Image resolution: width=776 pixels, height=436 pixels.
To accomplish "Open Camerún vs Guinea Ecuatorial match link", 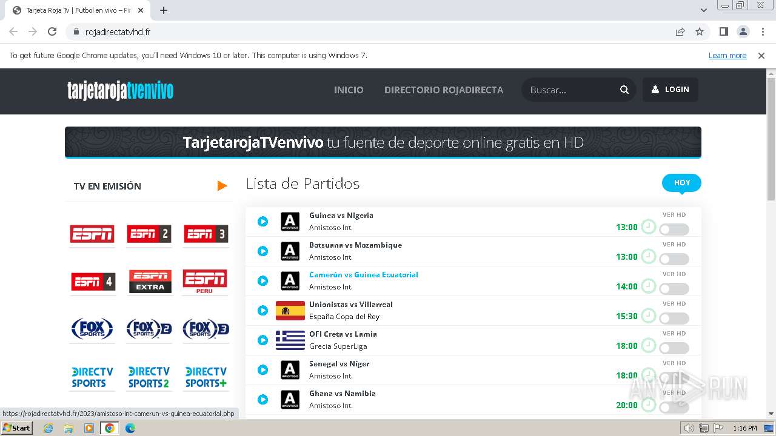I will pyautogui.click(x=364, y=275).
